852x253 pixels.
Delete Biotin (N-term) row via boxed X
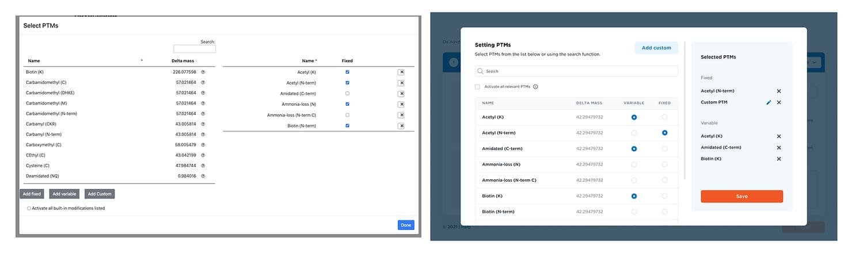[x=401, y=126]
